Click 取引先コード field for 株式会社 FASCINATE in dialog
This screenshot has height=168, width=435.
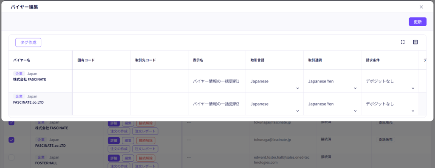(159, 81)
